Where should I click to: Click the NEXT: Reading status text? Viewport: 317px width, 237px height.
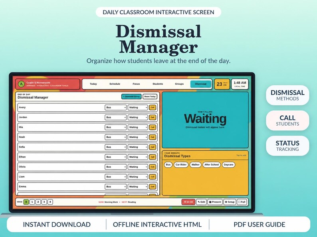(129, 202)
